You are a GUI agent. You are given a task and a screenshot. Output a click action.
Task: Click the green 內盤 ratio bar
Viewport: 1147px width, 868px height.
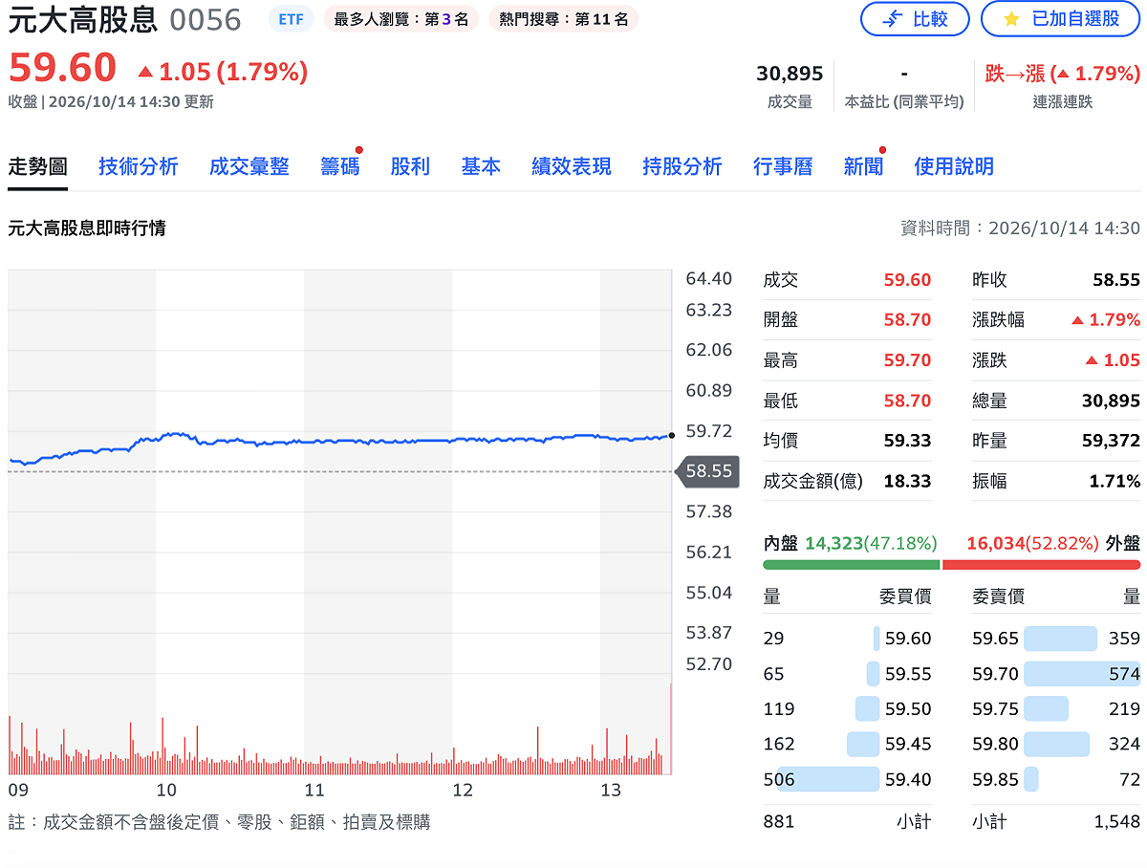[x=851, y=564]
